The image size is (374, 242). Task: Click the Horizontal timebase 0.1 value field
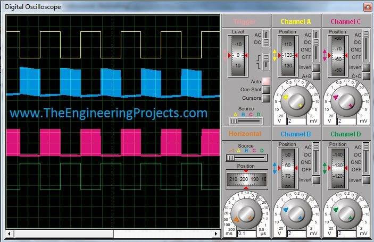(x=247, y=234)
